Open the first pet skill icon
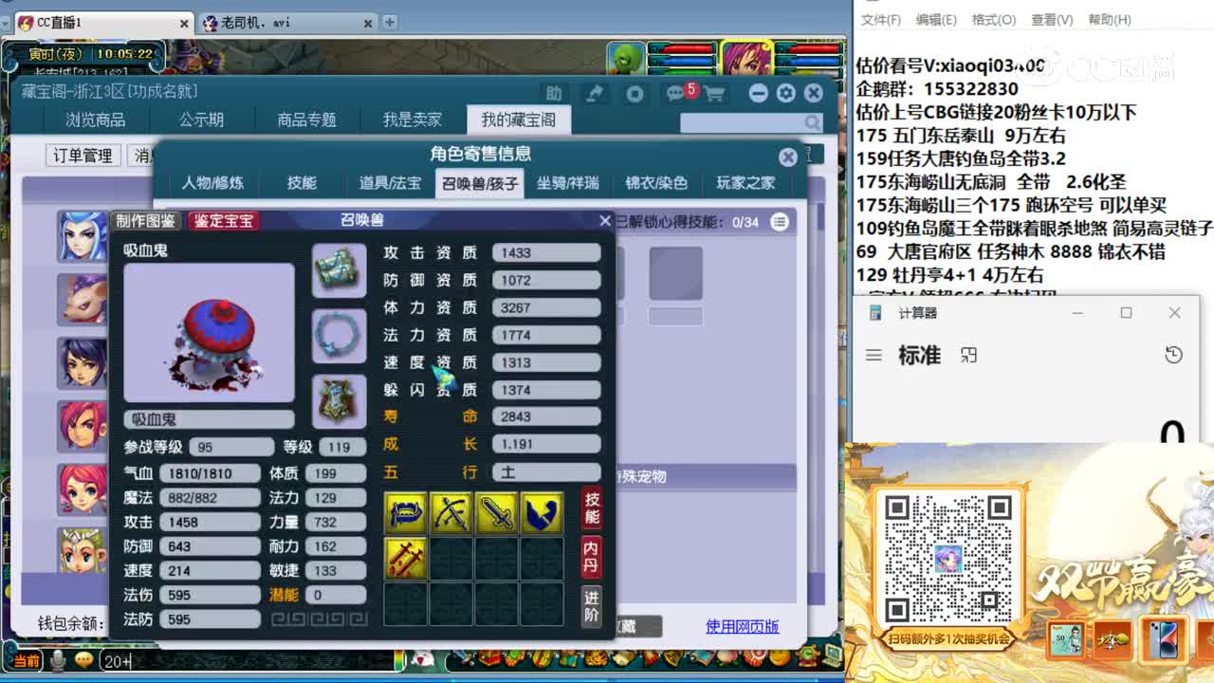The width and height of the screenshot is (1214, 683). 405,512
